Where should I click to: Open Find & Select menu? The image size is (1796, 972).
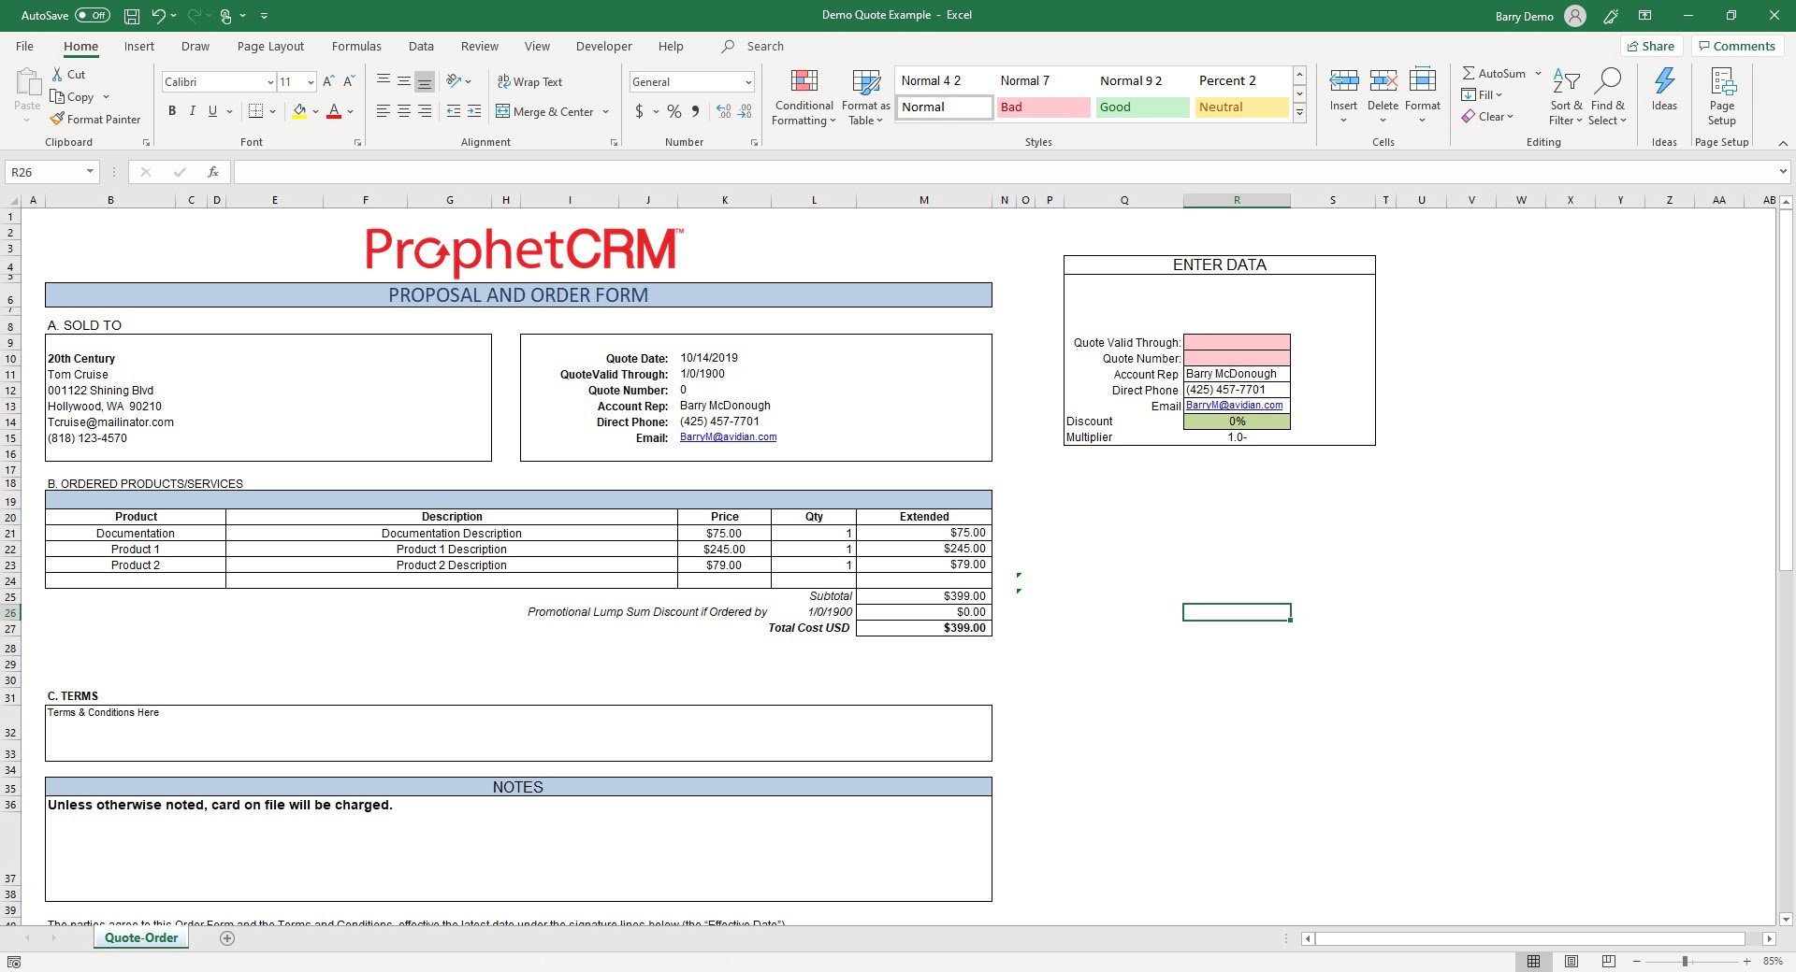[1607, 97]
